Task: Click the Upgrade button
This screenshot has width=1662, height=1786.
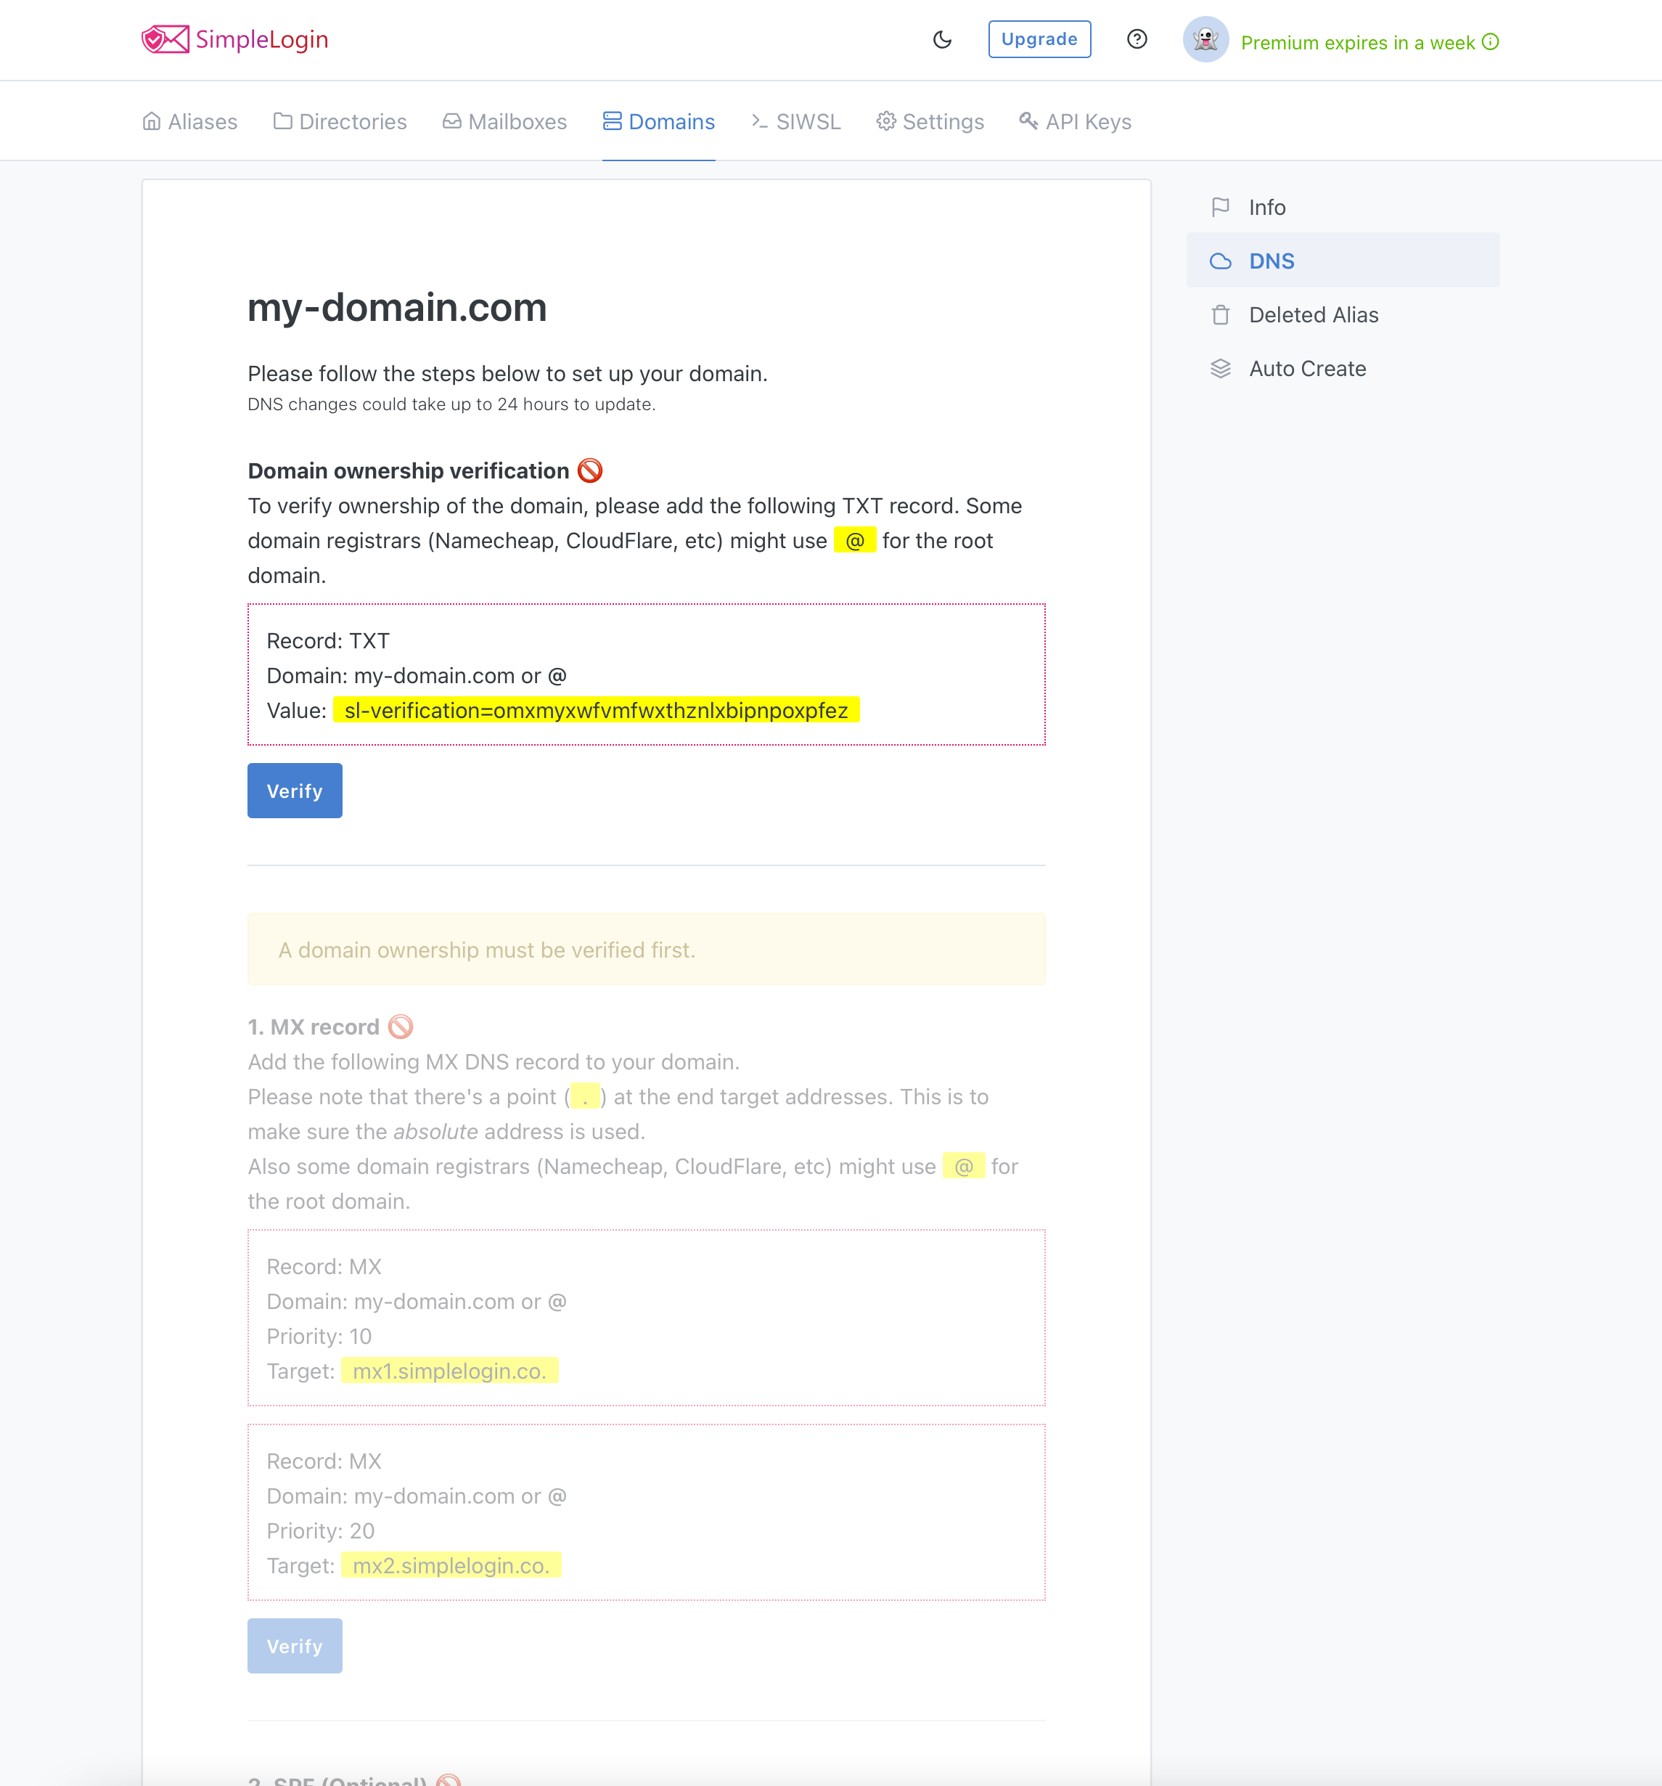Action: point(1039,39)
